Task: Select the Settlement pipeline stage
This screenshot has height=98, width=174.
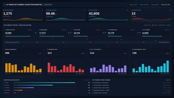Action: click(x=155, y=33)
